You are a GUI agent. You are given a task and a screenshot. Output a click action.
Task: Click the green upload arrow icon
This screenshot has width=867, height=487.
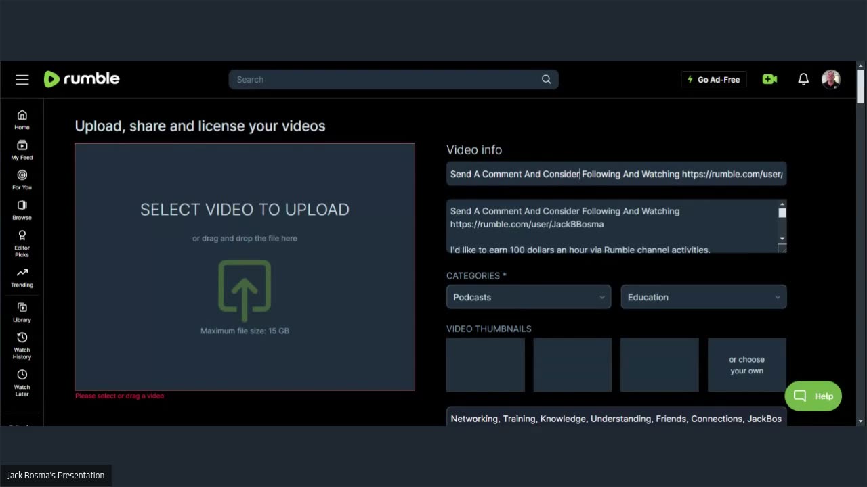click(245, 290)
